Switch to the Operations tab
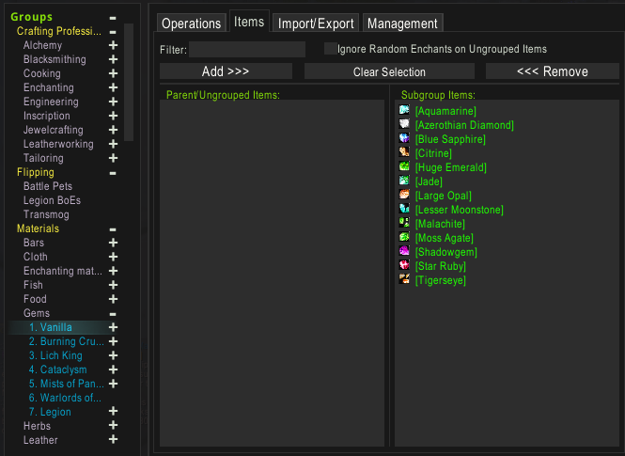625x456 pixels. 191,24
